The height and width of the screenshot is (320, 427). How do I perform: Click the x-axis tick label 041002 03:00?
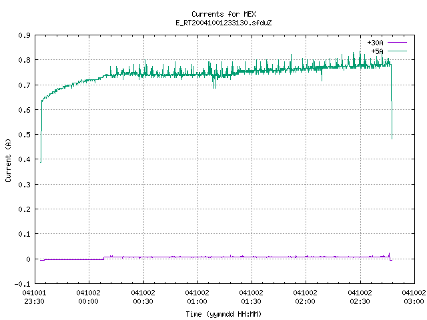tap(414, 297)
